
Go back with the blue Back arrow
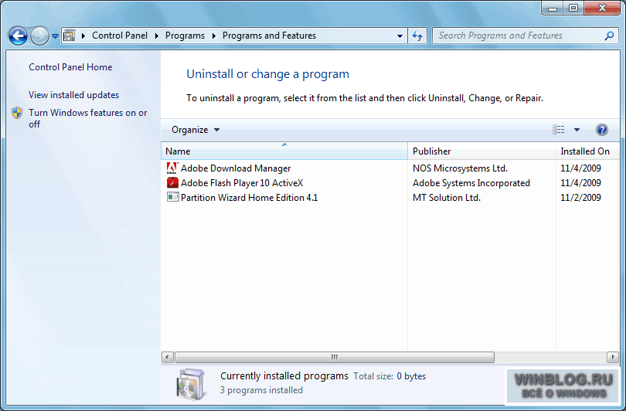(18, 36)
